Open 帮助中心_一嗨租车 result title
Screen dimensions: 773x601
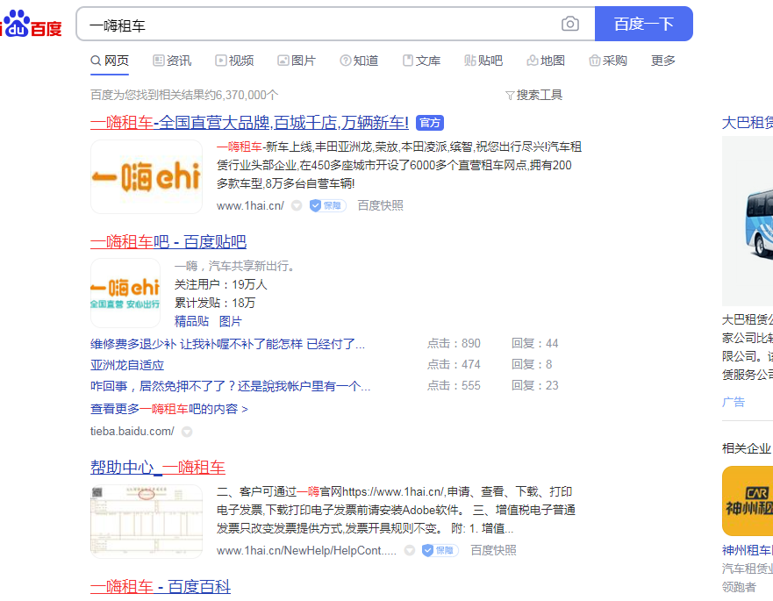tap(158, 468)
